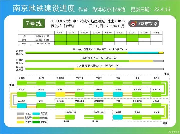Select the 应天大街 station block

(x=60, y=106)
